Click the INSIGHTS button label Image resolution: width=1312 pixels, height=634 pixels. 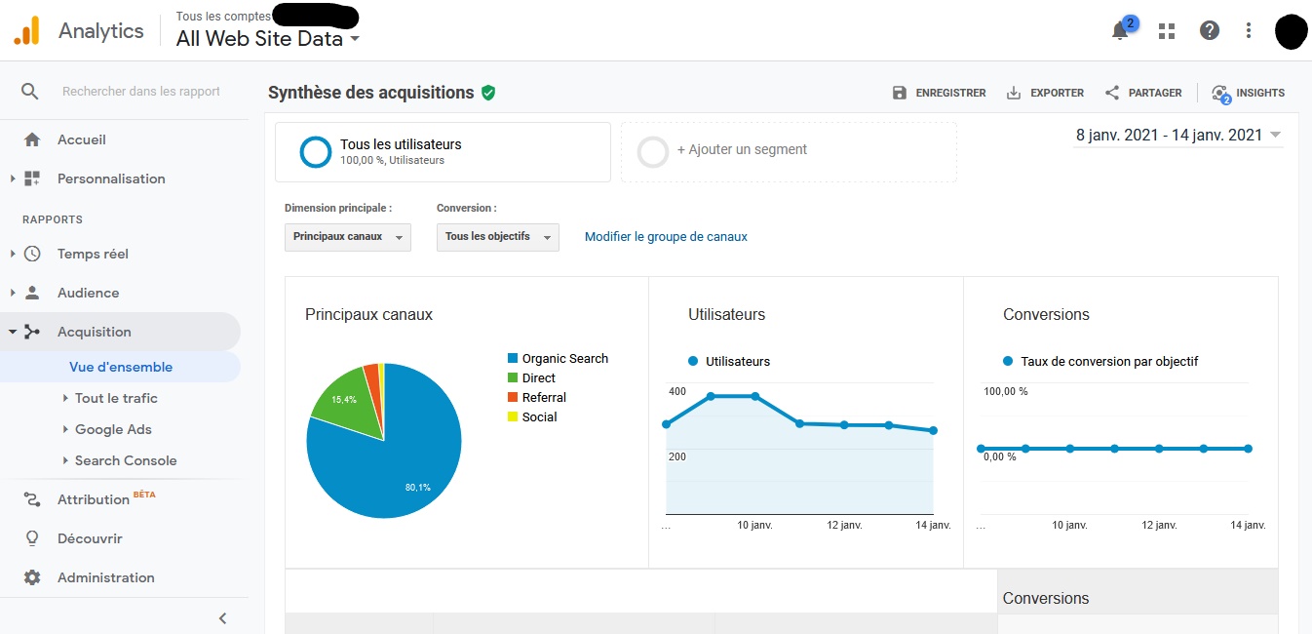[x=1260, y=93]
